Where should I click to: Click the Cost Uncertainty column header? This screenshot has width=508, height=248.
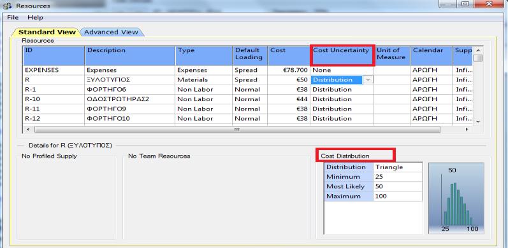[x=342, y=55]
